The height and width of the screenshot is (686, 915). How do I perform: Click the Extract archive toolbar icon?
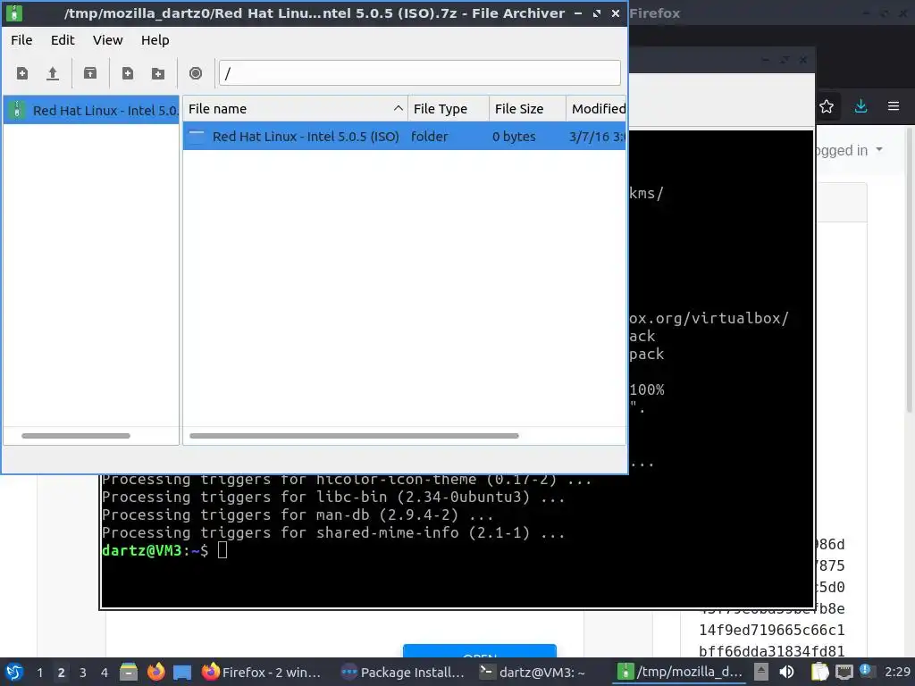coord(90,73)
